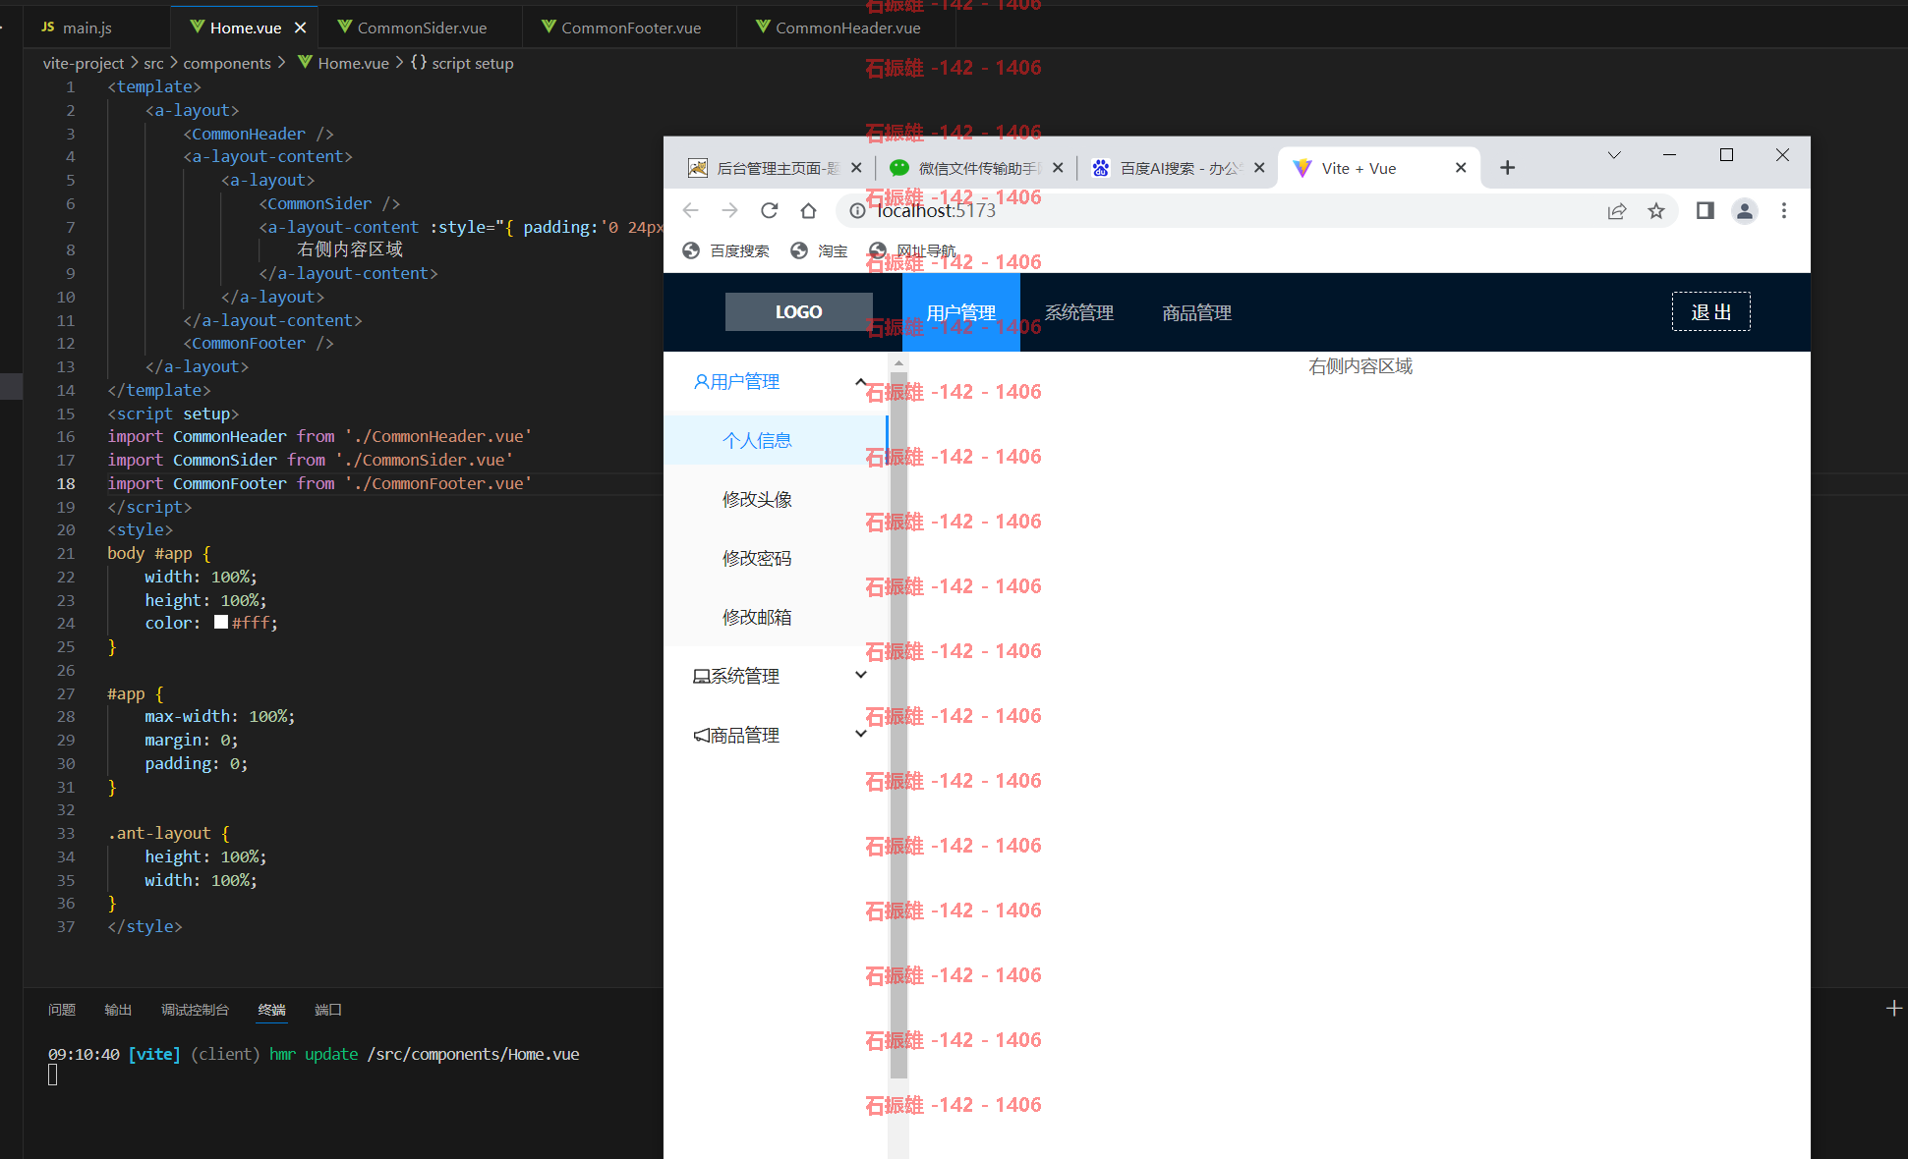Open site information icon in address bar
This screenshot has width=1908, height=1159.
pyautogui.click(x=857, y=210)
